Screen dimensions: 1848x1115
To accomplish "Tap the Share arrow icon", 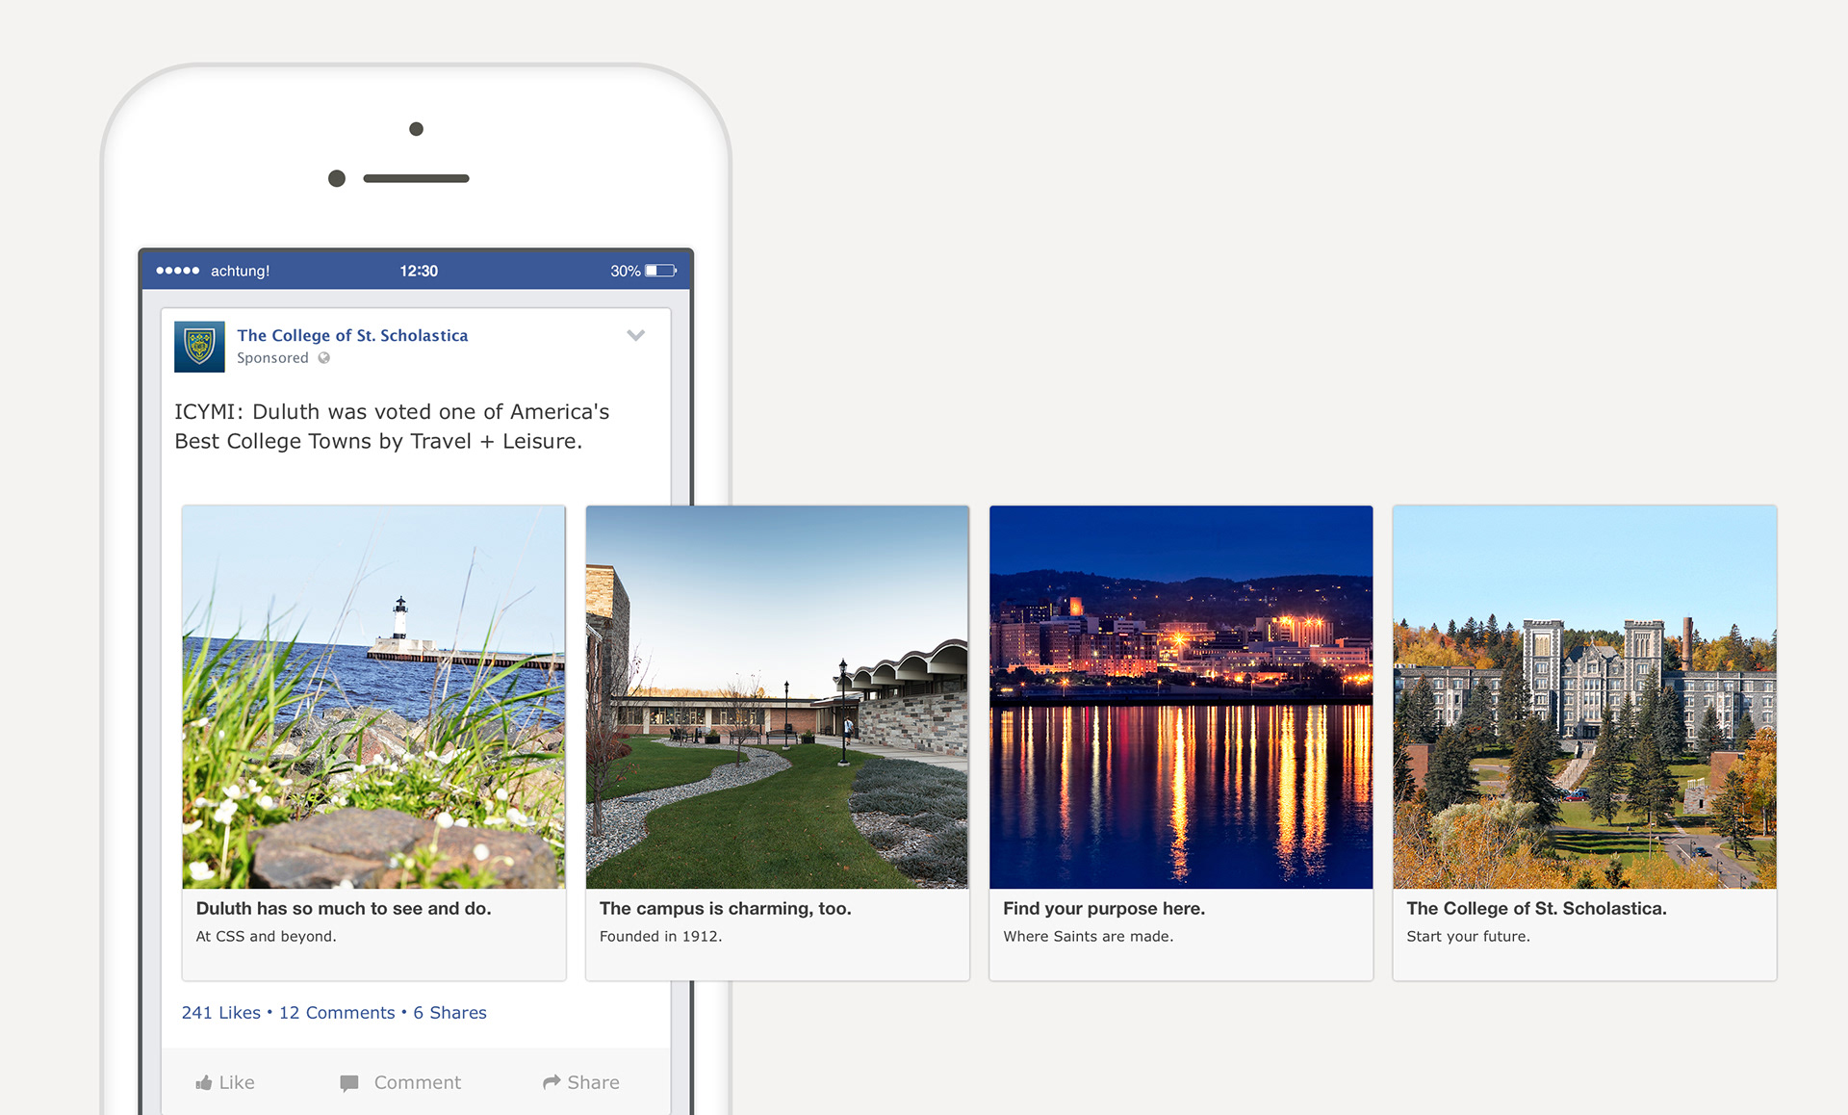I will [x=552, y=1082].
